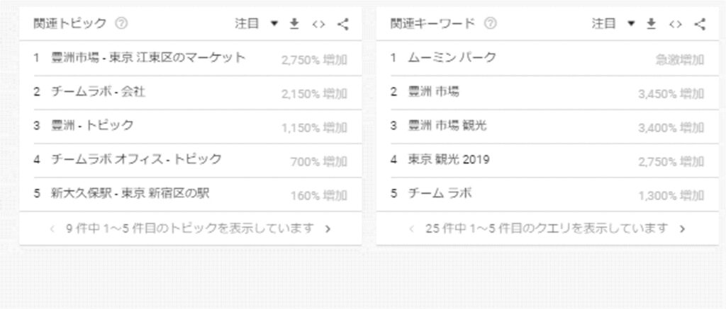This screenshot has width=726, height=309.
Task: Open embed code for 関連トピック panel
Action: pos(318,24)
